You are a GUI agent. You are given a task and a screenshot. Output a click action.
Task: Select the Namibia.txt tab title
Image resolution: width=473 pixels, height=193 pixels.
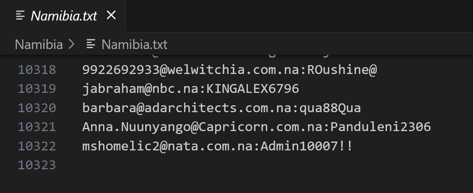(x=64, y=16)
